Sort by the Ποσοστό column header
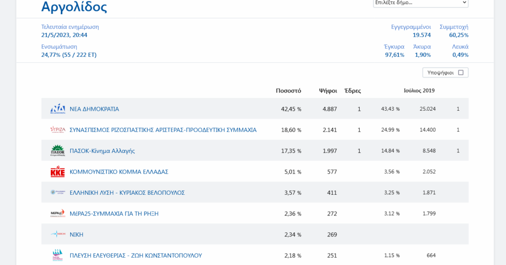Screen dimensions: 506x265 coord(288,91)
